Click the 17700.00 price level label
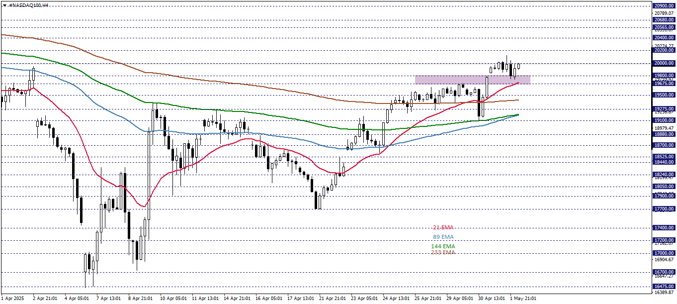 pos(664,209)
